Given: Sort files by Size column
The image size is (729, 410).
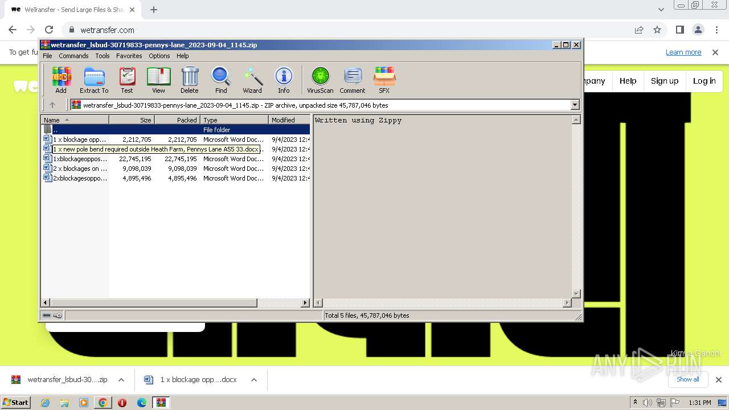Looking at the screenshot, I should 132,120.
